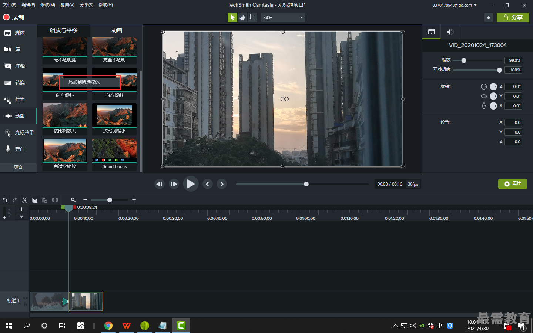Open the 30fps frame rate option
Image resolution: width=533 pixels, height=333 pixels.
point(413,184)
